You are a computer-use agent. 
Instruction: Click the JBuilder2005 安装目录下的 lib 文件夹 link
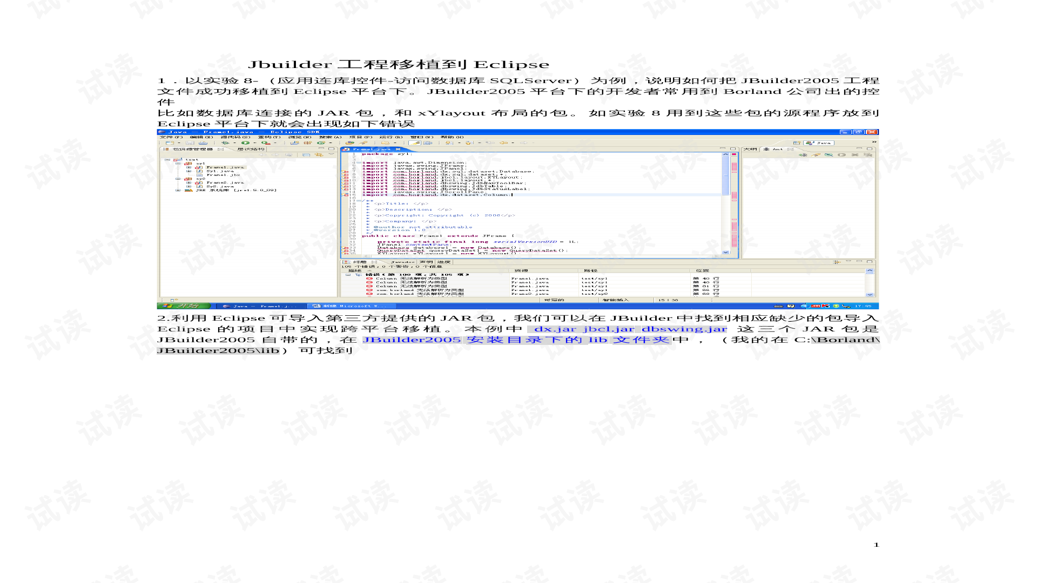point(516,340)
